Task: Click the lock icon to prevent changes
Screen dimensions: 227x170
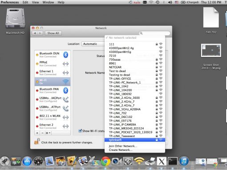Action: [x=37, y=142]
